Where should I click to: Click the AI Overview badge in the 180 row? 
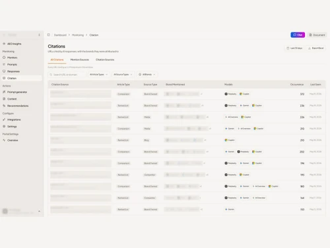259,186
